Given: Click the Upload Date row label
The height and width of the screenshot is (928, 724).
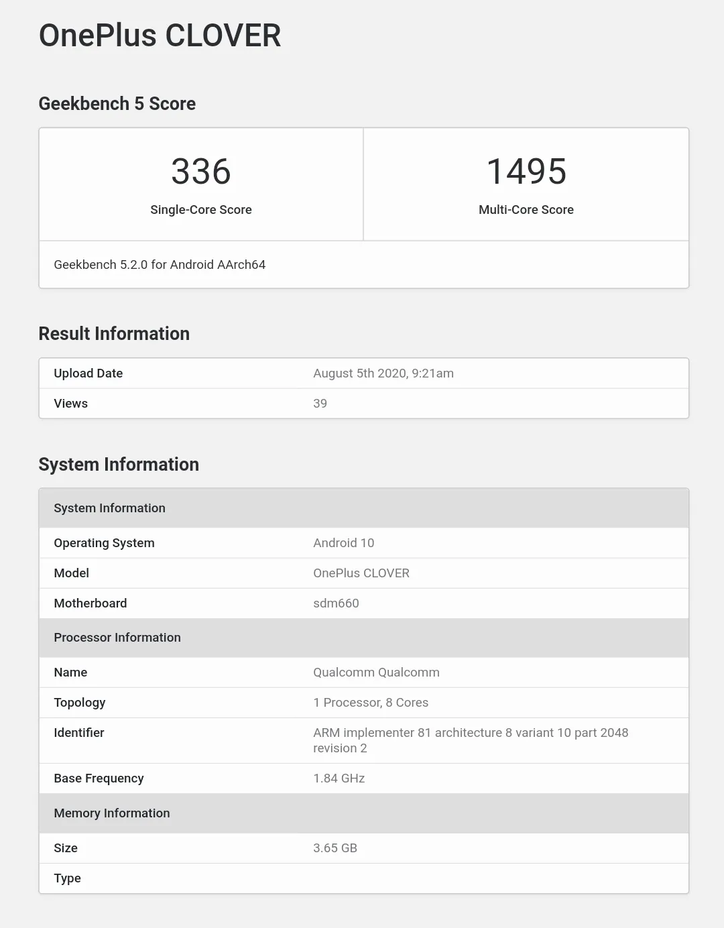Looking at the screenshot, I should pos(88,373).
